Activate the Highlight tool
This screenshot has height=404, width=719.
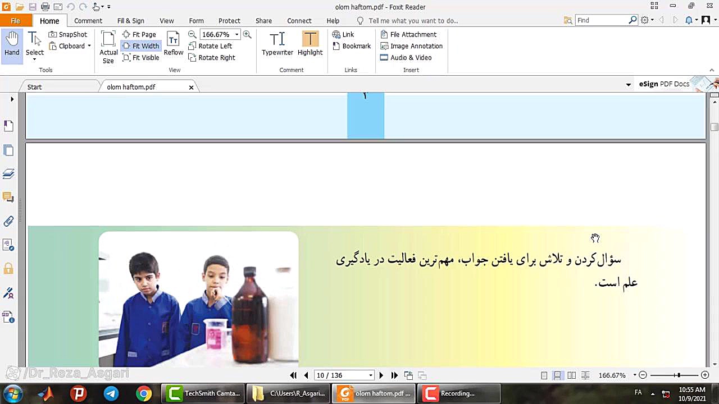click(310, 43)
